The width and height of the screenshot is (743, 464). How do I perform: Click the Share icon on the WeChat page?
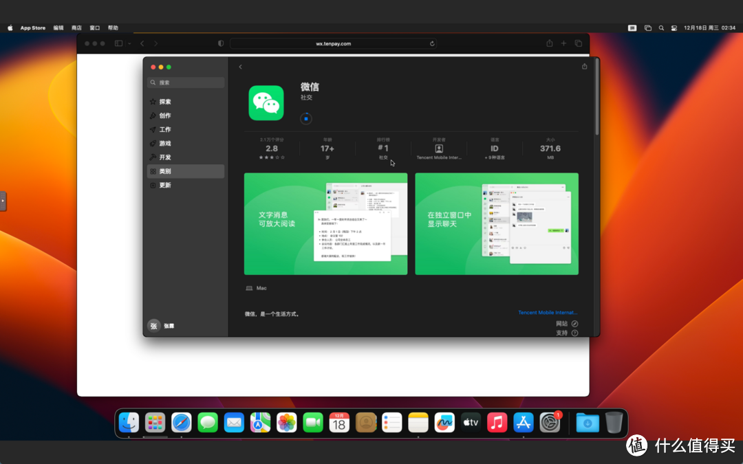coord(584,66)
